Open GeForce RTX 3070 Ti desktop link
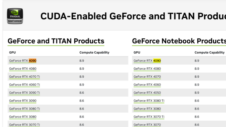 [24, 125]
